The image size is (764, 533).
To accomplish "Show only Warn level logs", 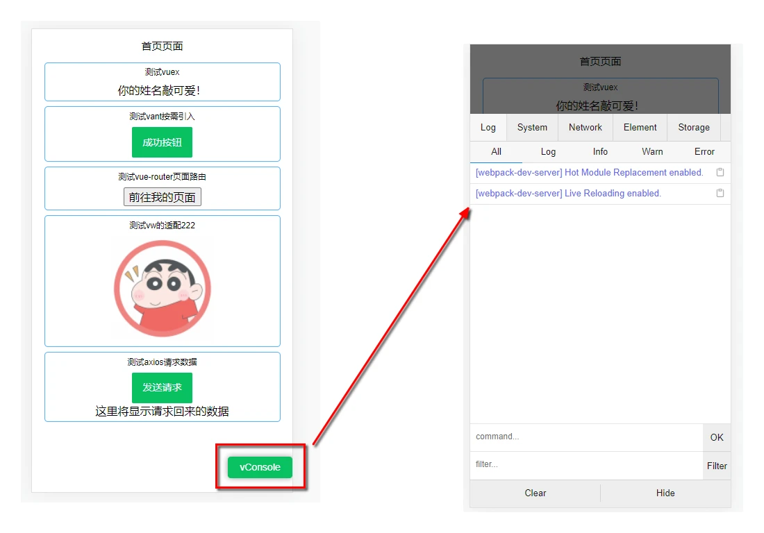I will pyautogui.click(x=652, y=152).
